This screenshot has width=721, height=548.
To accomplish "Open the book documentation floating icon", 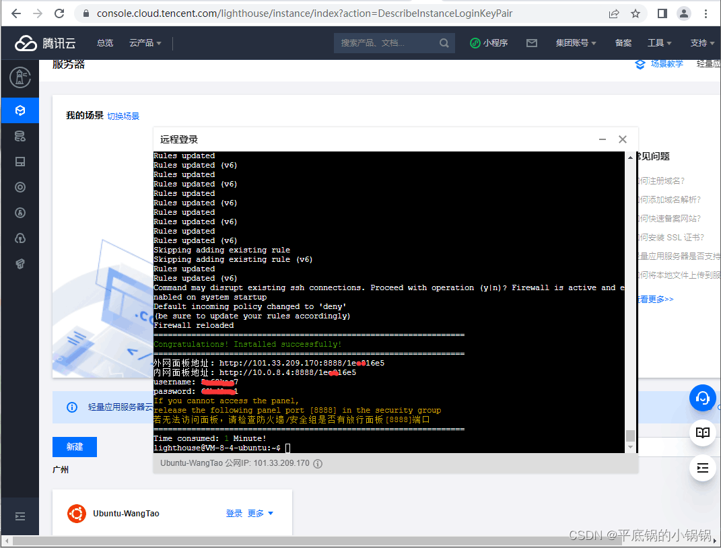I will (x=702, y=433).
